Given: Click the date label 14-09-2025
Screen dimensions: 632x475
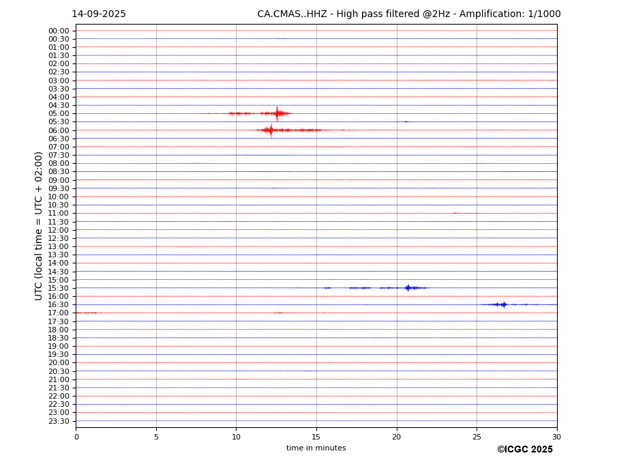Looking at the screenshot, I should point(99,14).
